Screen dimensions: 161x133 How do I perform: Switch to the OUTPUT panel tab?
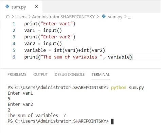(40, 74)
